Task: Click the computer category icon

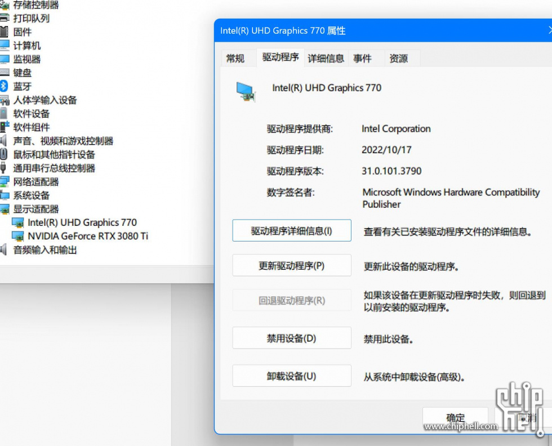Action: (x=4, y=46)
